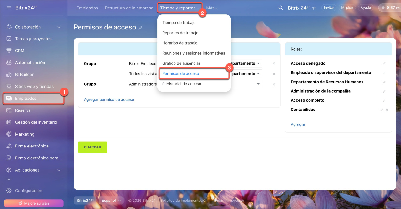The width and height of the screenshot is (401, 209).
Task: Open the search magnifier icon
Action: 280,8
